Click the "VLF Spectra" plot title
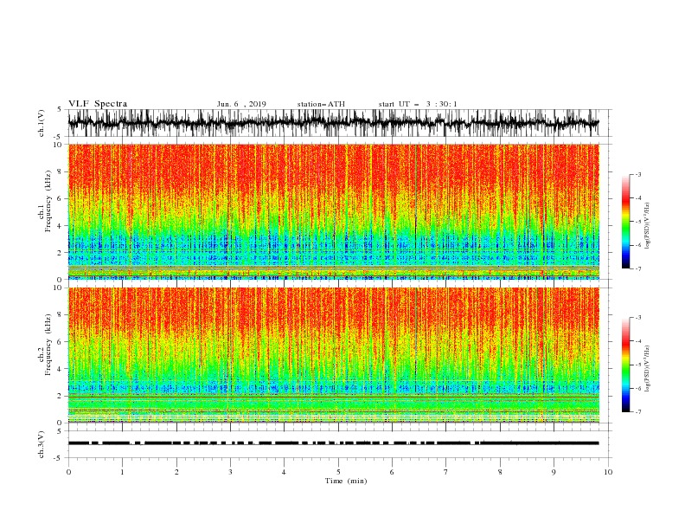The width and height of the screenshot is (685, 530). [x=98, y=104]
